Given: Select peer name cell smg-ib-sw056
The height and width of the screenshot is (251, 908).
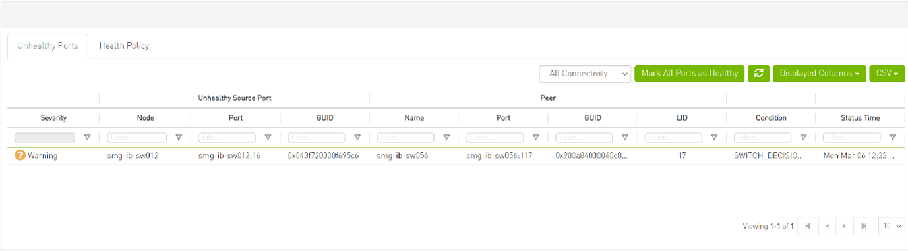Looking at the screenshot, I should (x=402, y=156).
